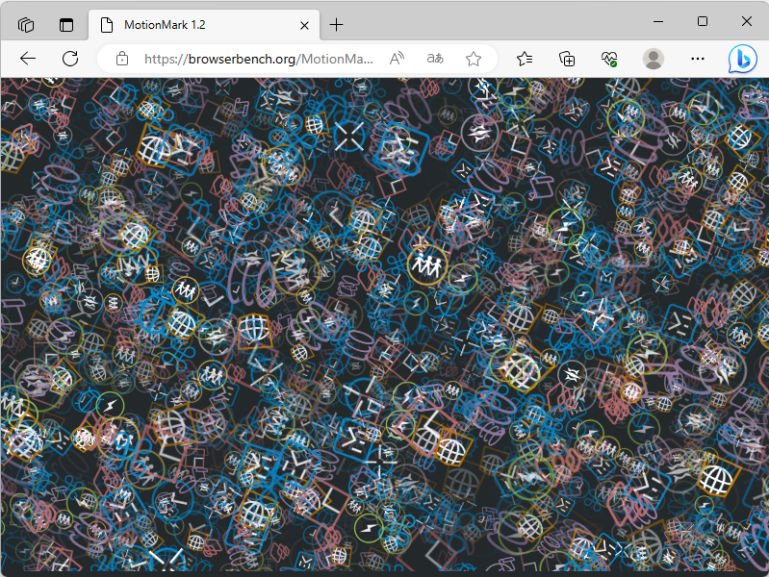View site information lock icon

(x=122, y=59)
